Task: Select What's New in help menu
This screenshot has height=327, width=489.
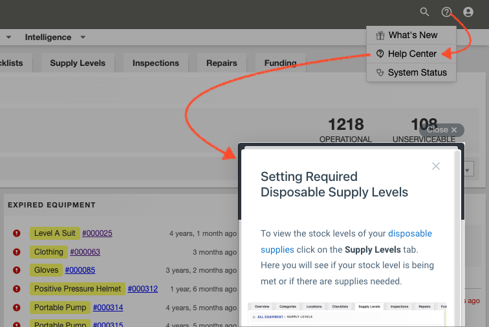Action: [411, 36]
